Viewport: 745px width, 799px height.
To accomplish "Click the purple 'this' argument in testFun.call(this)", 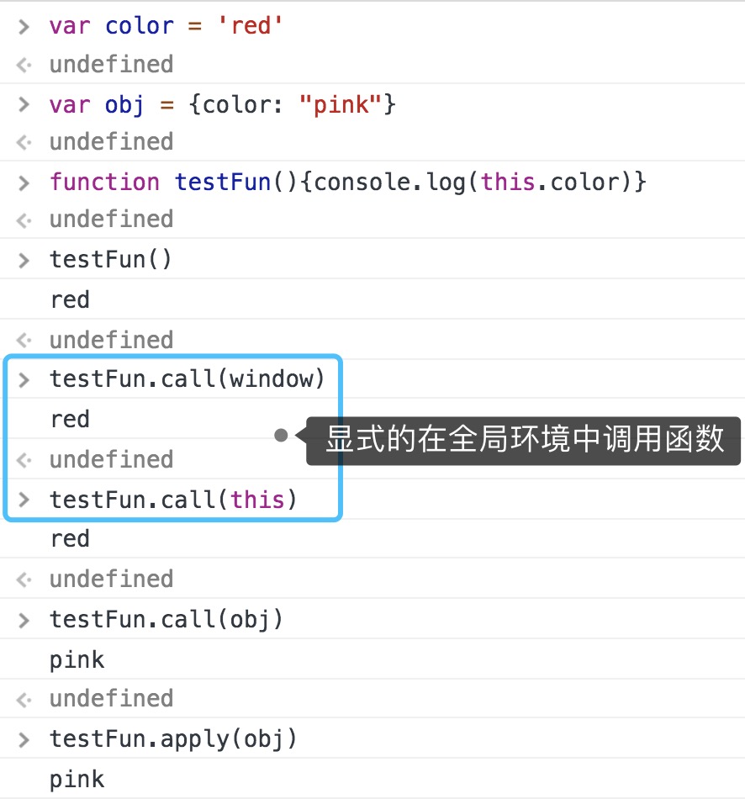I will [x=257, y=500].
